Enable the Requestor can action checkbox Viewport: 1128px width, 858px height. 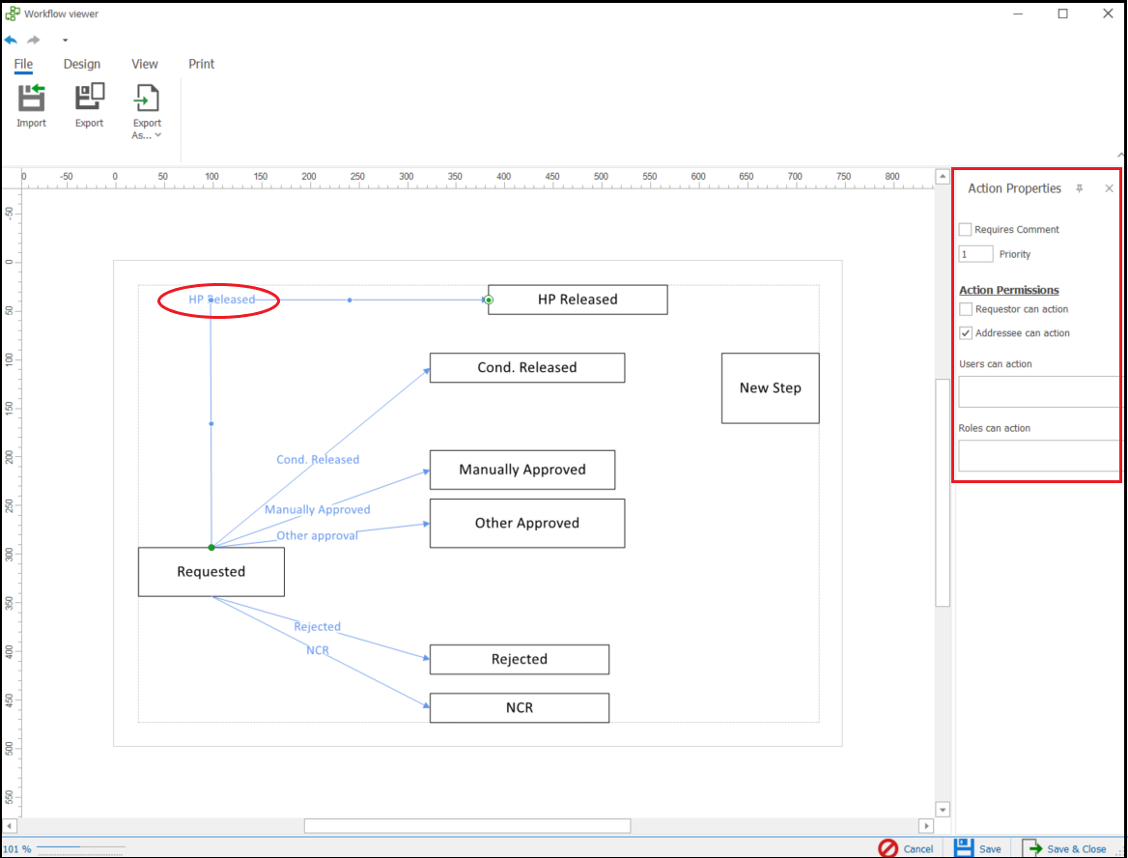point(966,309)
